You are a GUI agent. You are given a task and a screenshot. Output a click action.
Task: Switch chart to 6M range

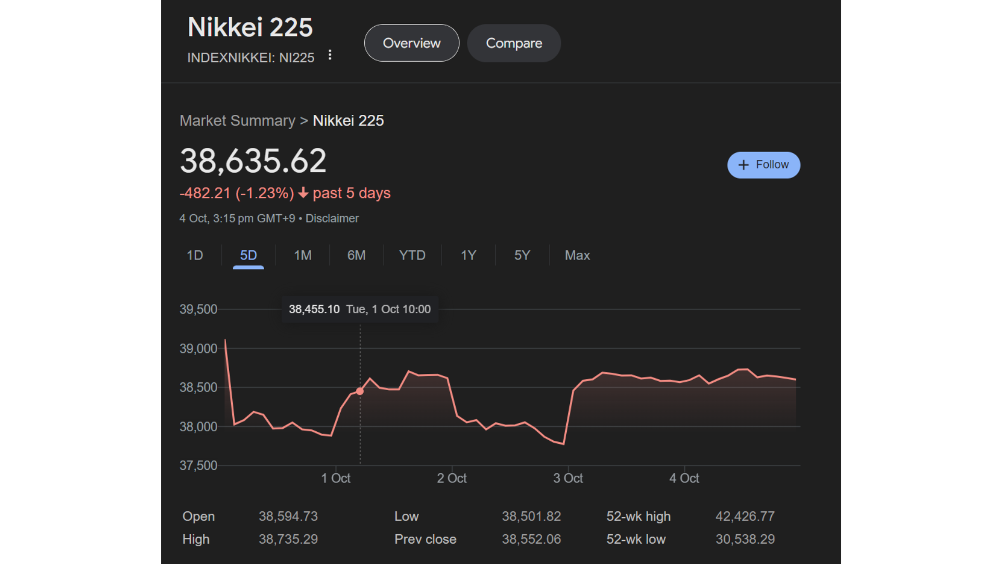pos(356,255)
